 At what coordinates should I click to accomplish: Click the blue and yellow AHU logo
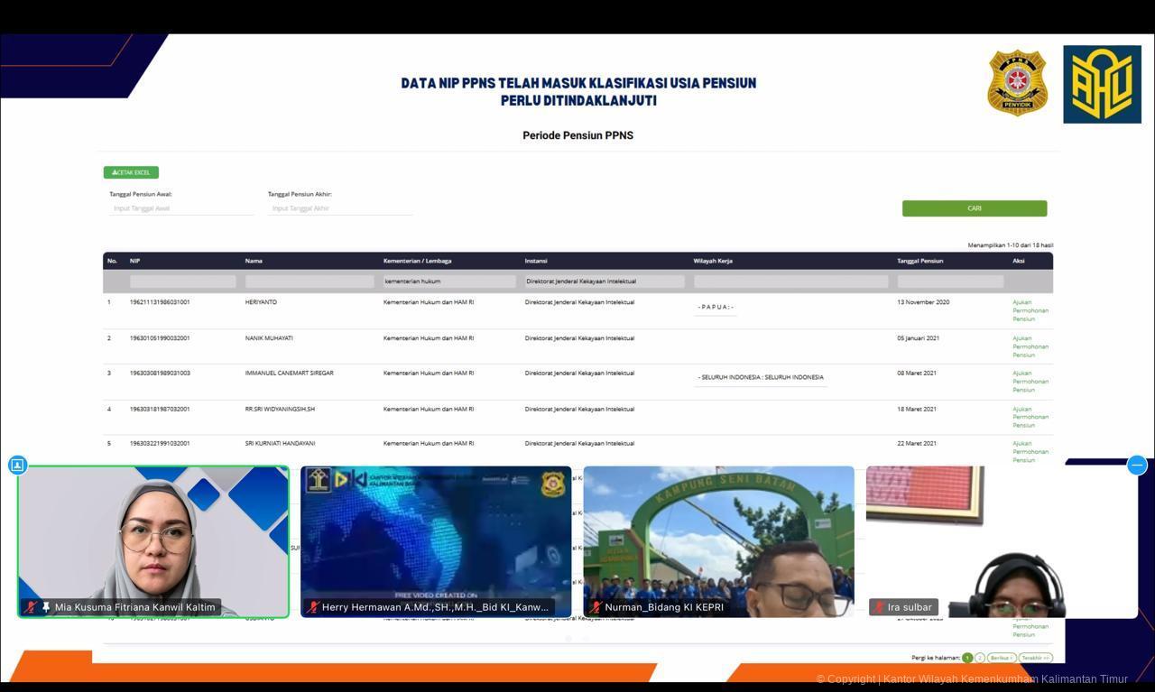(1102, 84)
